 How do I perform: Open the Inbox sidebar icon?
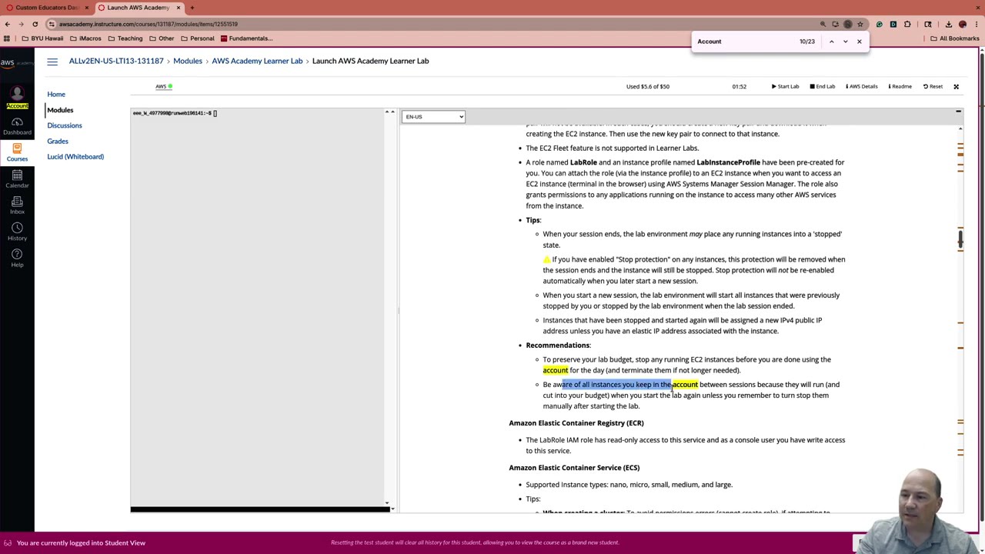point(17,205)
